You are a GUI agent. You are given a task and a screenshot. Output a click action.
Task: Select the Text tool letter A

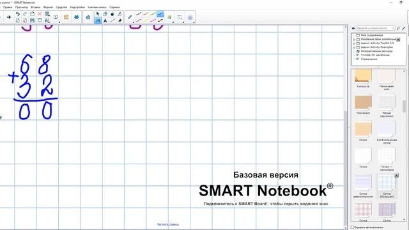[x=105, y=20]
